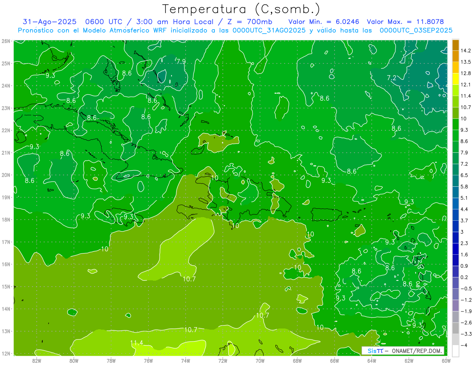
Task: Click the 1.6 value on the color scale
Action: (465, 255)
